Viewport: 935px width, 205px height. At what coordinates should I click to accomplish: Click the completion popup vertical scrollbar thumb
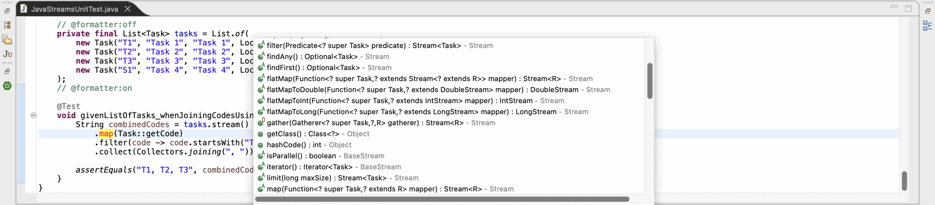[650, 81]
